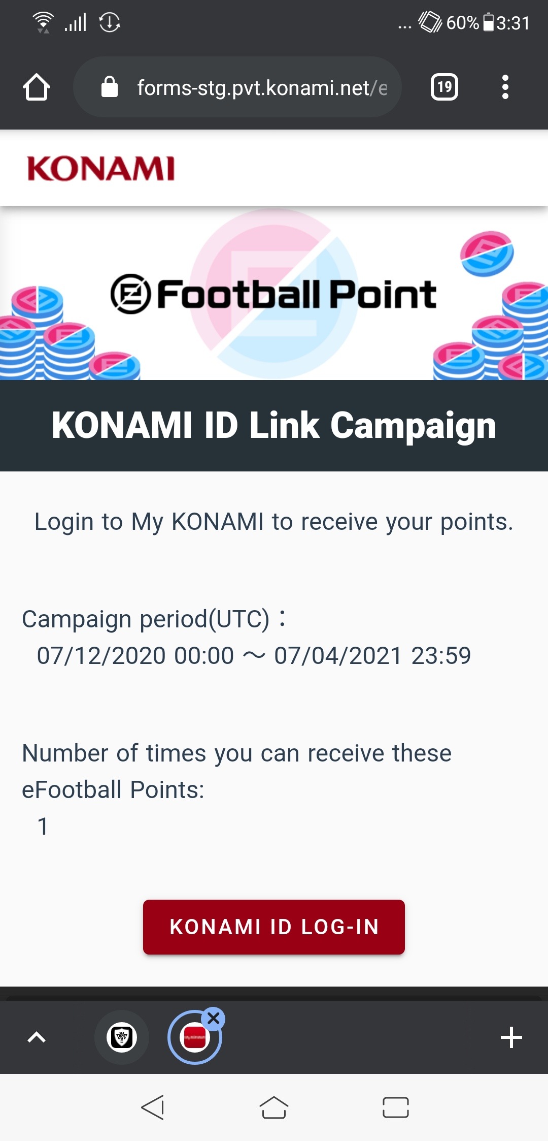Tap the eFootball Point banner image
The height and width of the screenshot is (1141, 548).
274,294
